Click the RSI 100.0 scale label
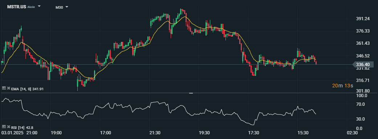This screenshot has height=139, width=378. [x=362, y=96]
